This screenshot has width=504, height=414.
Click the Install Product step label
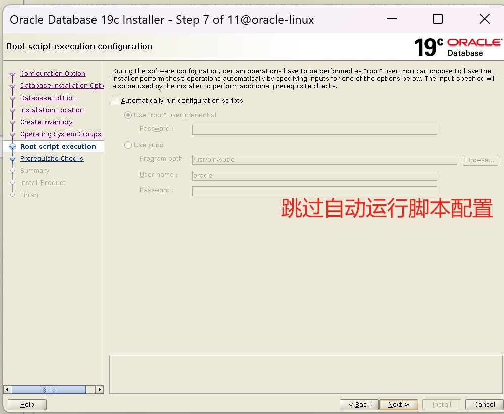43,183
